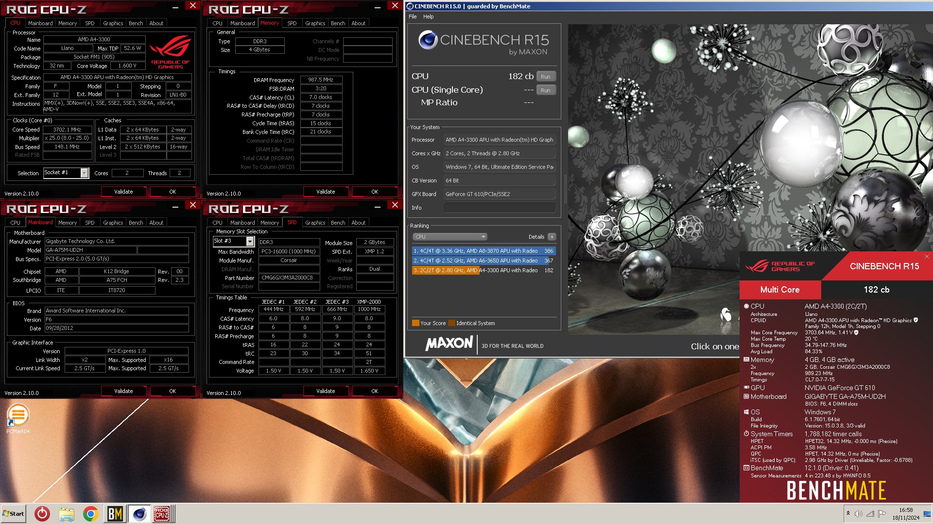Open Graphics tab in CPU-Z Memory window
Image resolution: width=933 pixels, height=524 pixels.
[x=315, y=23]
